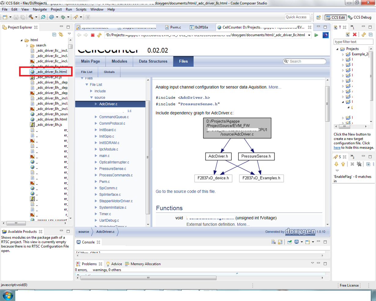376x301 pixels.
Task: Click Refresh icon in Target Configurations panel
Action: (363, 35)
